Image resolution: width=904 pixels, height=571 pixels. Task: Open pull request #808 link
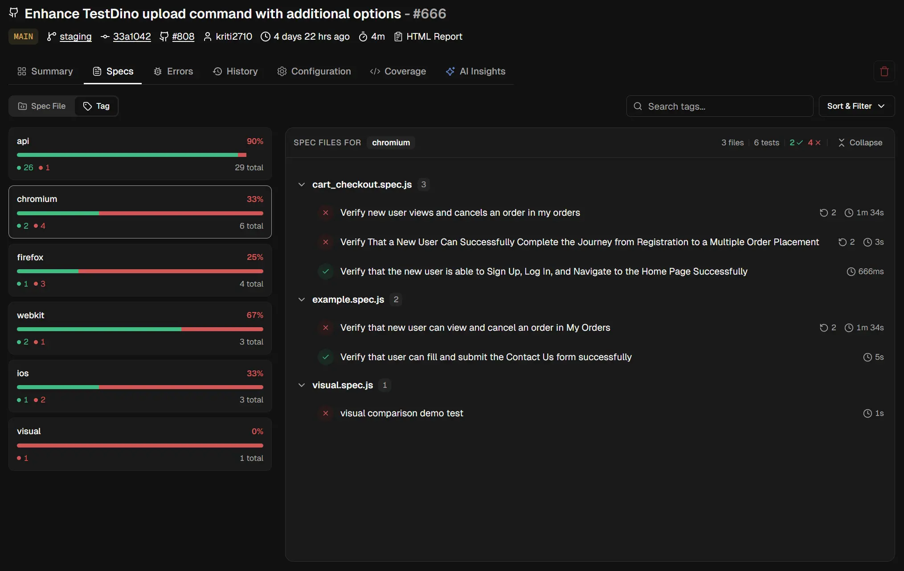pyautogui.click(x=183, y=37)
